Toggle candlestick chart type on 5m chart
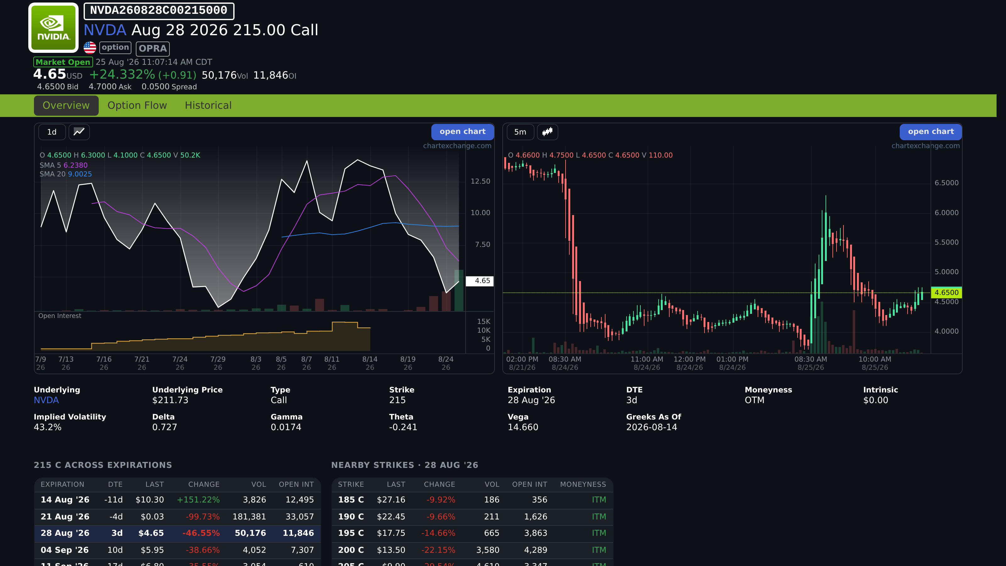The height and width of the screenshot is (566, 1006). [548, 132]
